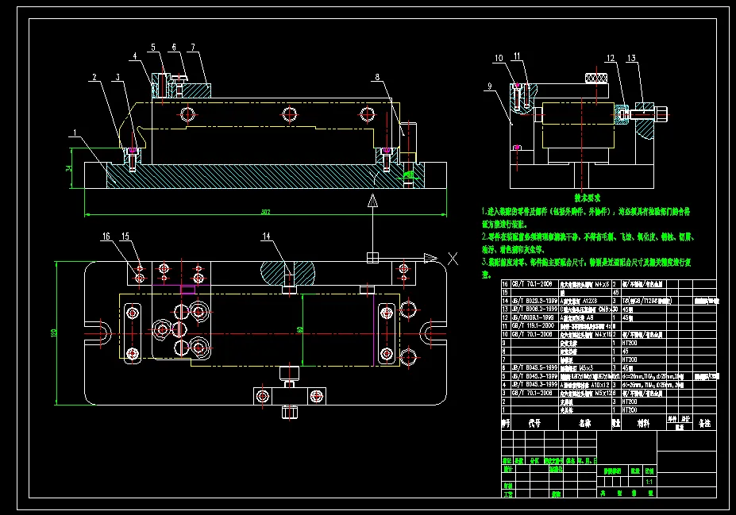Screen dimensions: 736x515
Task: Click JB/T 8045.3-1999 code in row 4
Action: pos(534,384)
